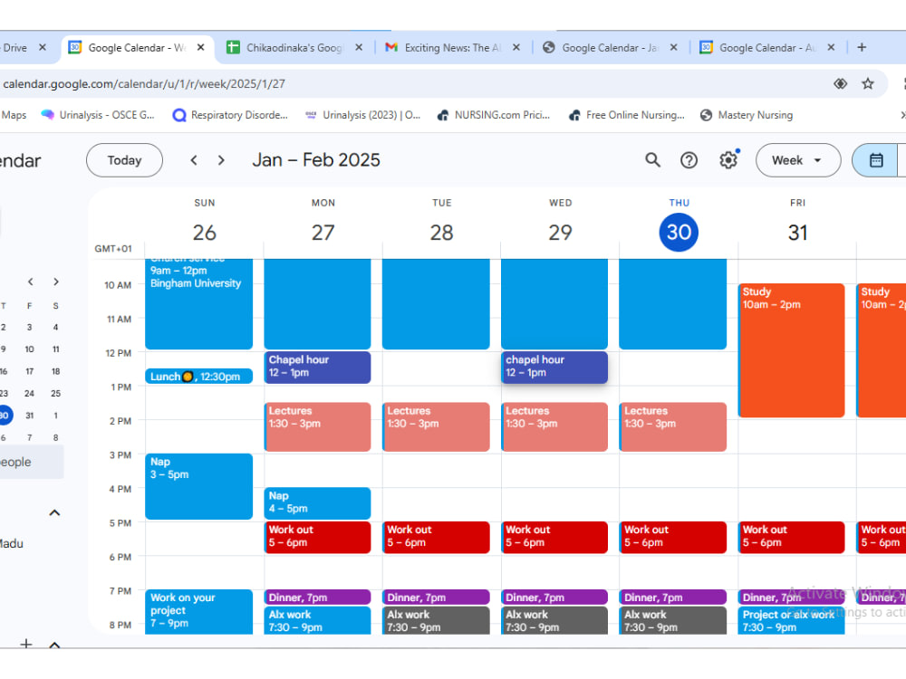Select date 10 in mini calendar
This screenshot has height=679, width=906.
pyautogui.click(x=30, y=349)
